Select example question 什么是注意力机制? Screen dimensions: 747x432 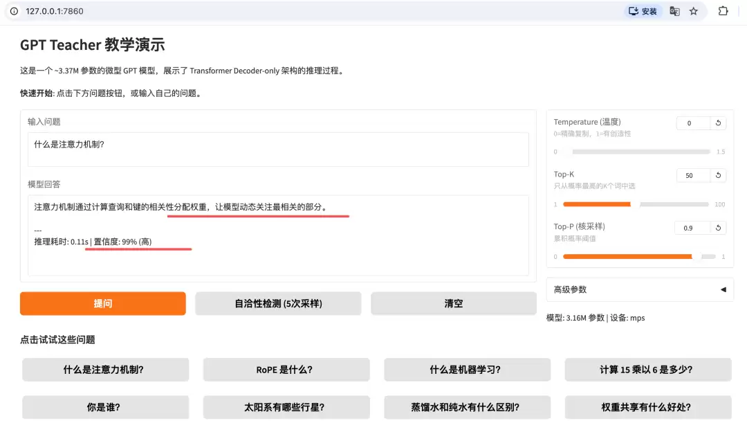pyautogui.click(x=105, y=370)
